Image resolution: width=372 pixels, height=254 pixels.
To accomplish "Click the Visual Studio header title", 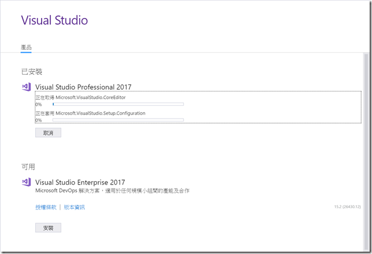I will pos(54,20).
